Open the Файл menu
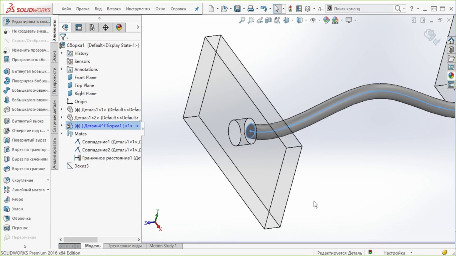The width and height of the screenshot is (456, 256). [x=66, y=9]
